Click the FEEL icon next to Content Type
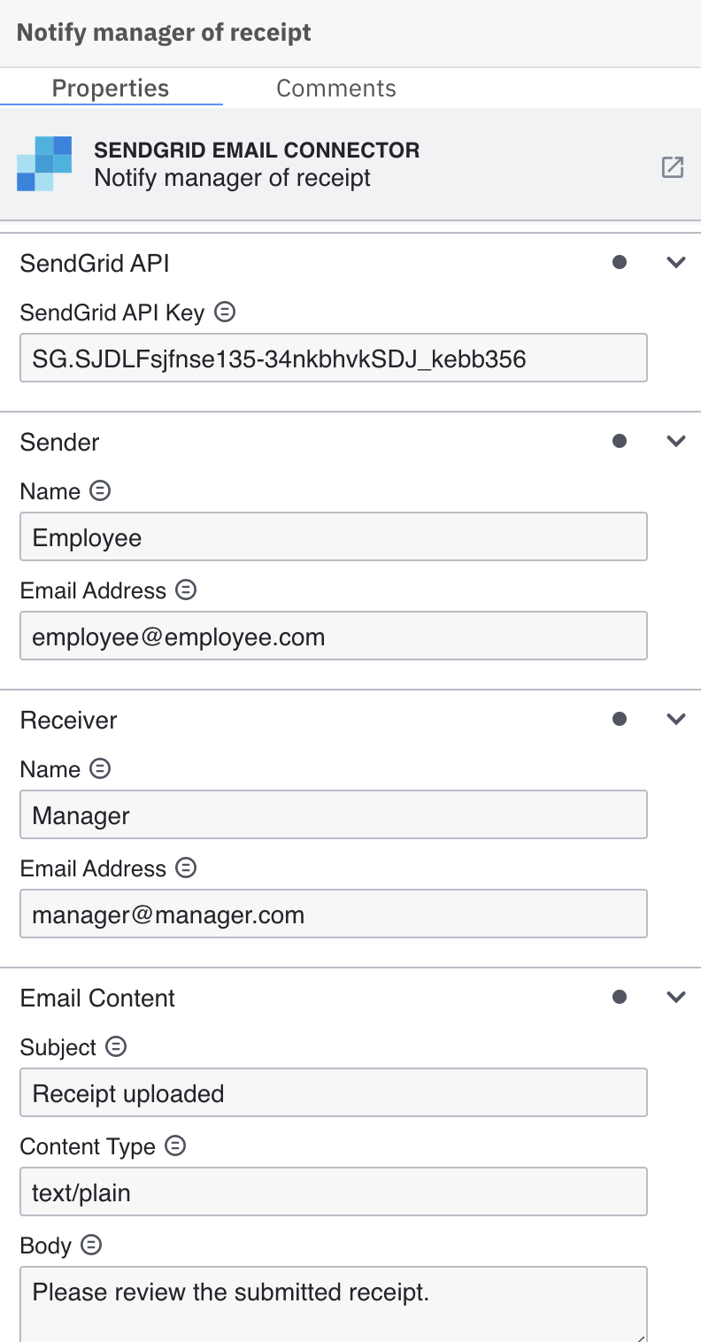701x1342 pixels. pos(174,1145)
